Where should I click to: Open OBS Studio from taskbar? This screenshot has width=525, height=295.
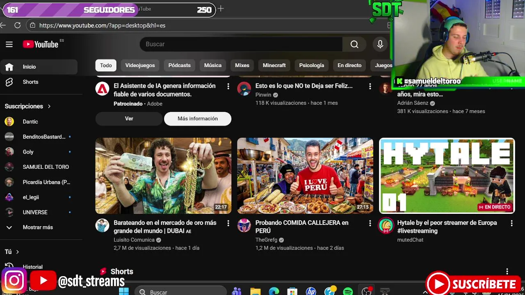pos(366,291)
